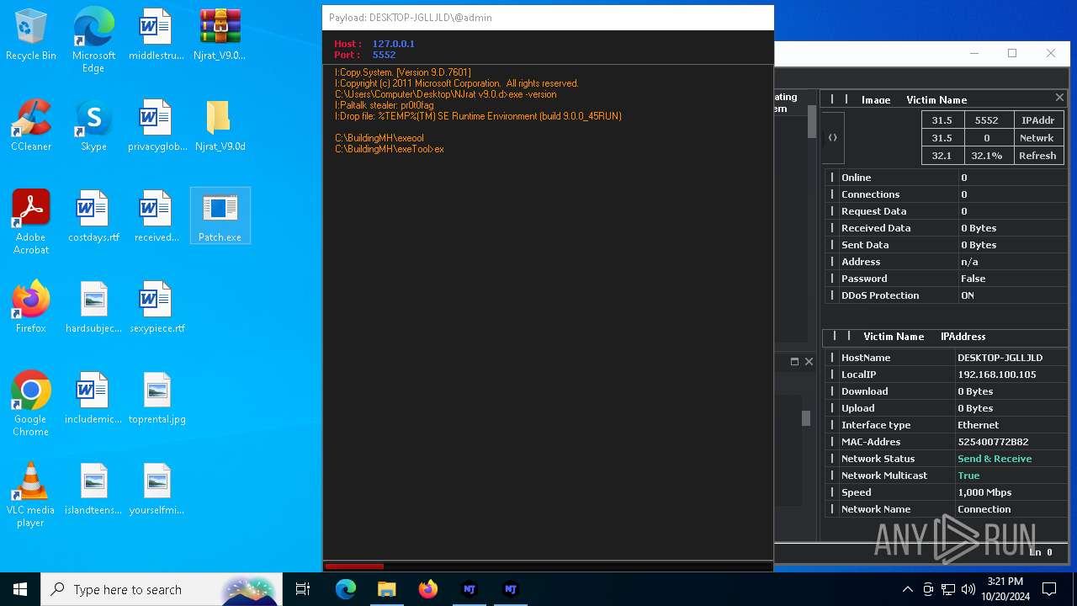Close the Image Victim Name panel
Screen dimensions: 1077x606
(1059, 98)
